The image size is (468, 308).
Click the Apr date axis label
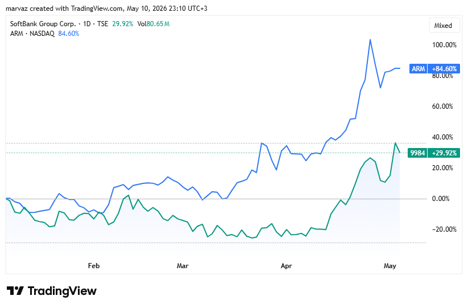[x=286, y=265]
